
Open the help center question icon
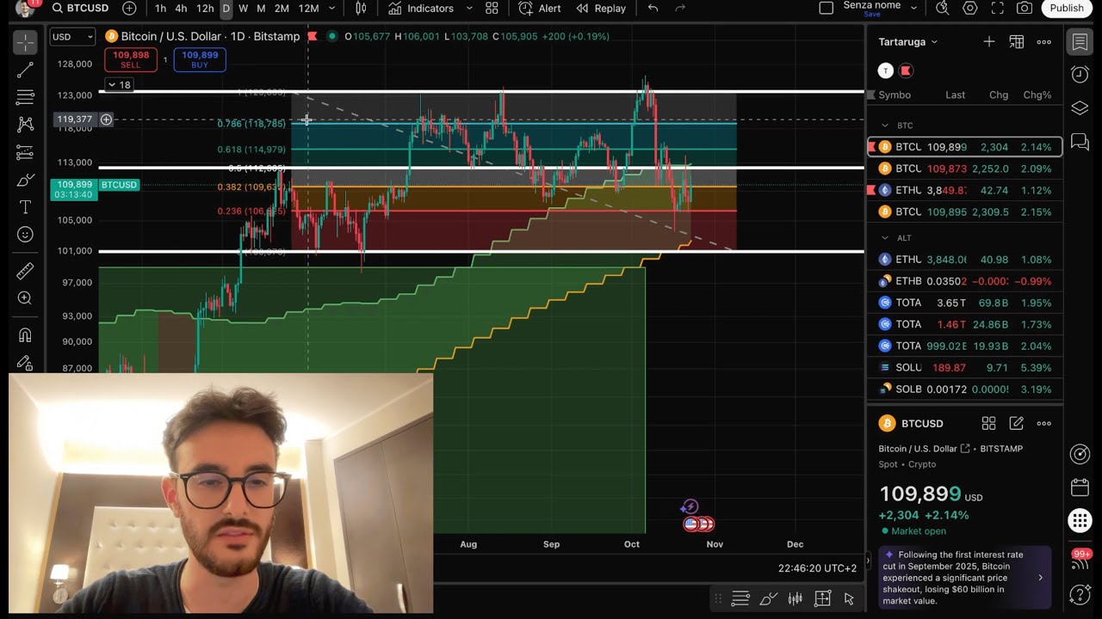(1080, 594)
